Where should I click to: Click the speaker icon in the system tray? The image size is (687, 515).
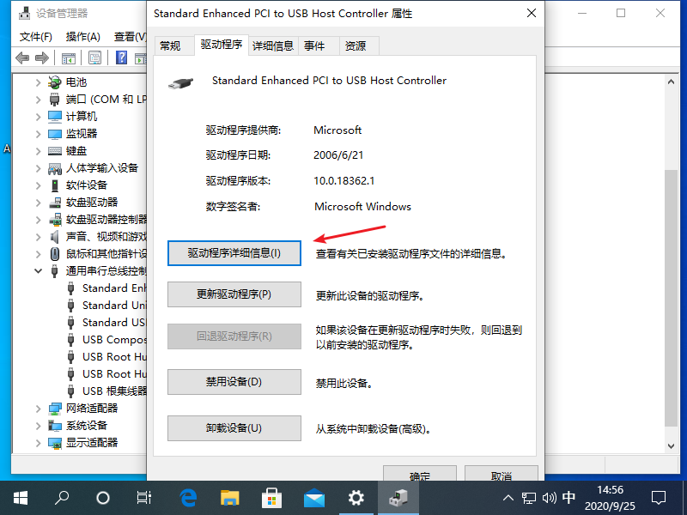coord(550,497)
